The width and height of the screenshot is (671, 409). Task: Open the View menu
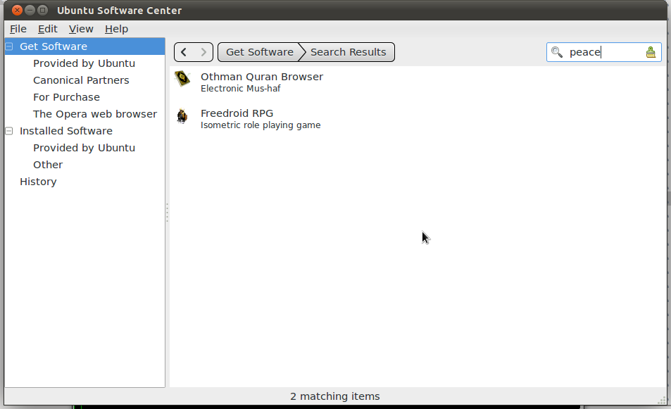point(81,29)
